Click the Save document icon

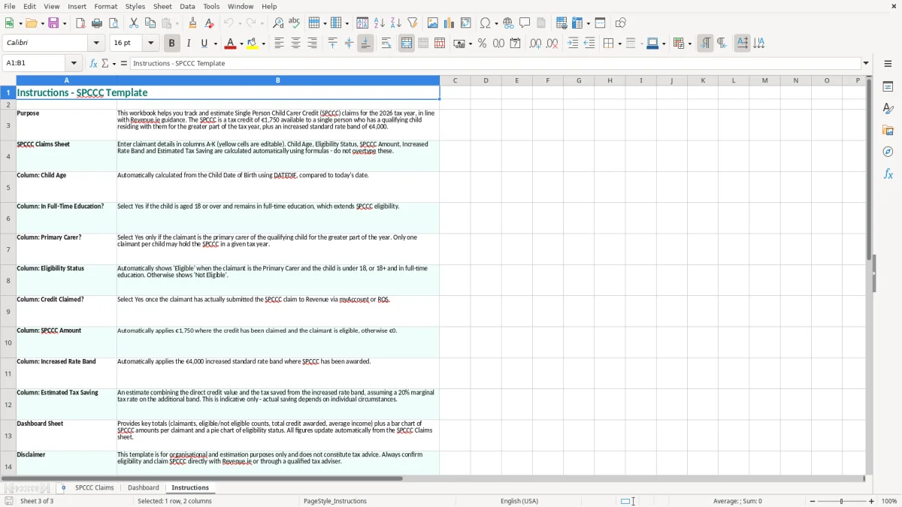53,23
